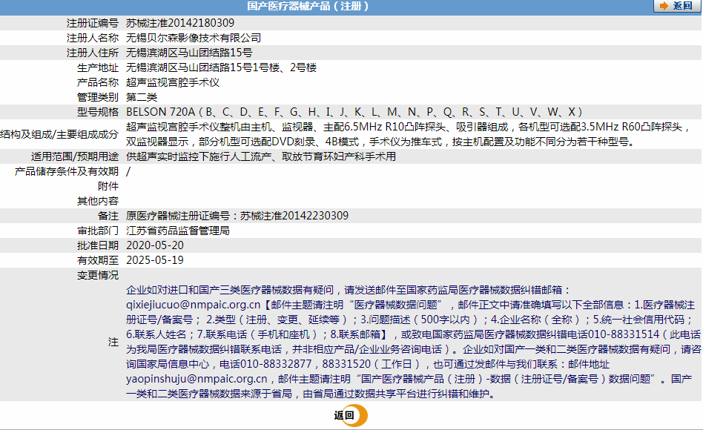This screenshot has width=703, height=430.
Task: Click the label 产品名称
Action: pyautogui.click(x=98, y=82)
